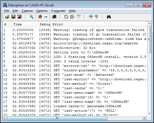Open the Capture menu
Screen dimensions: 154x123
click(x=27, y=11)
